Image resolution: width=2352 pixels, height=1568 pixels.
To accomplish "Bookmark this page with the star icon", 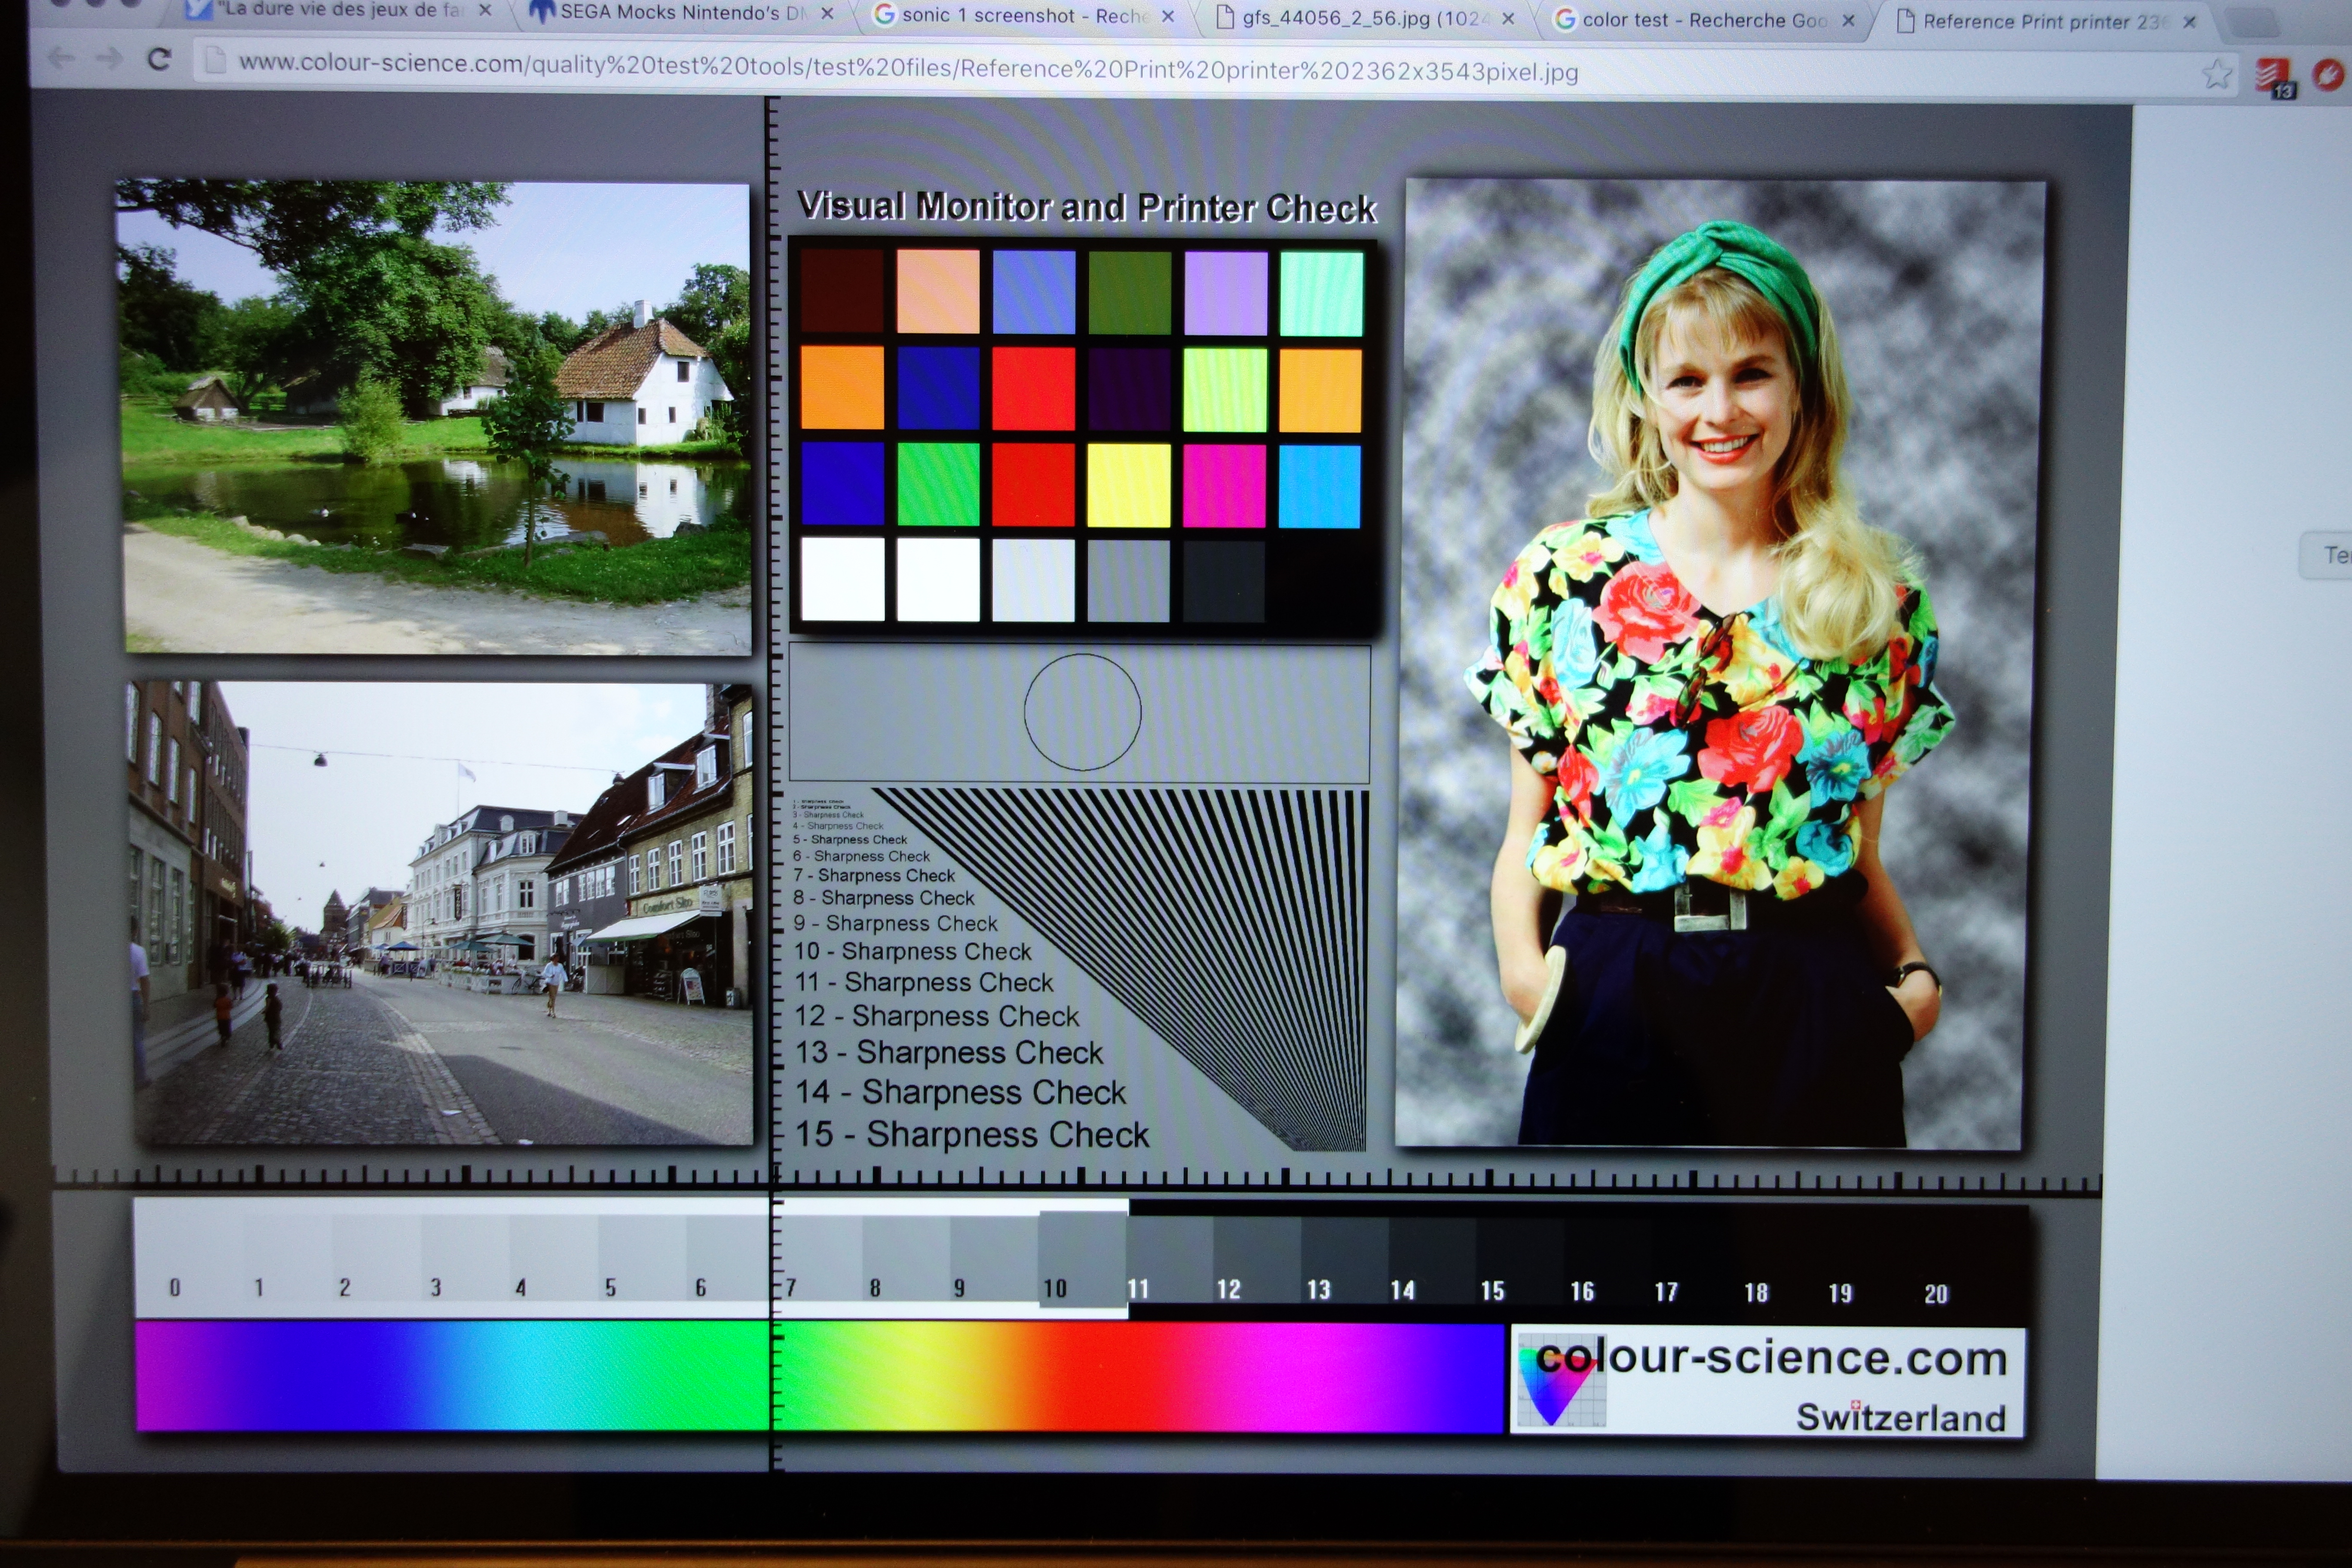I will [2217, 74].
